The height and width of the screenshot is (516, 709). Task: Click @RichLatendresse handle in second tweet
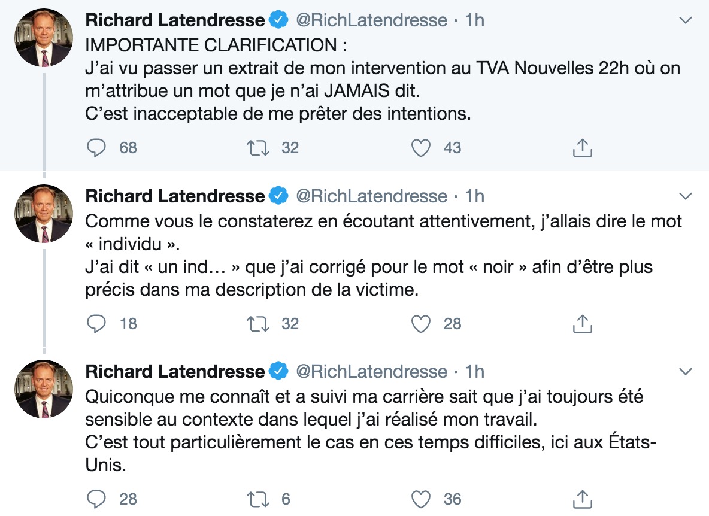click(x=372, y=196)
